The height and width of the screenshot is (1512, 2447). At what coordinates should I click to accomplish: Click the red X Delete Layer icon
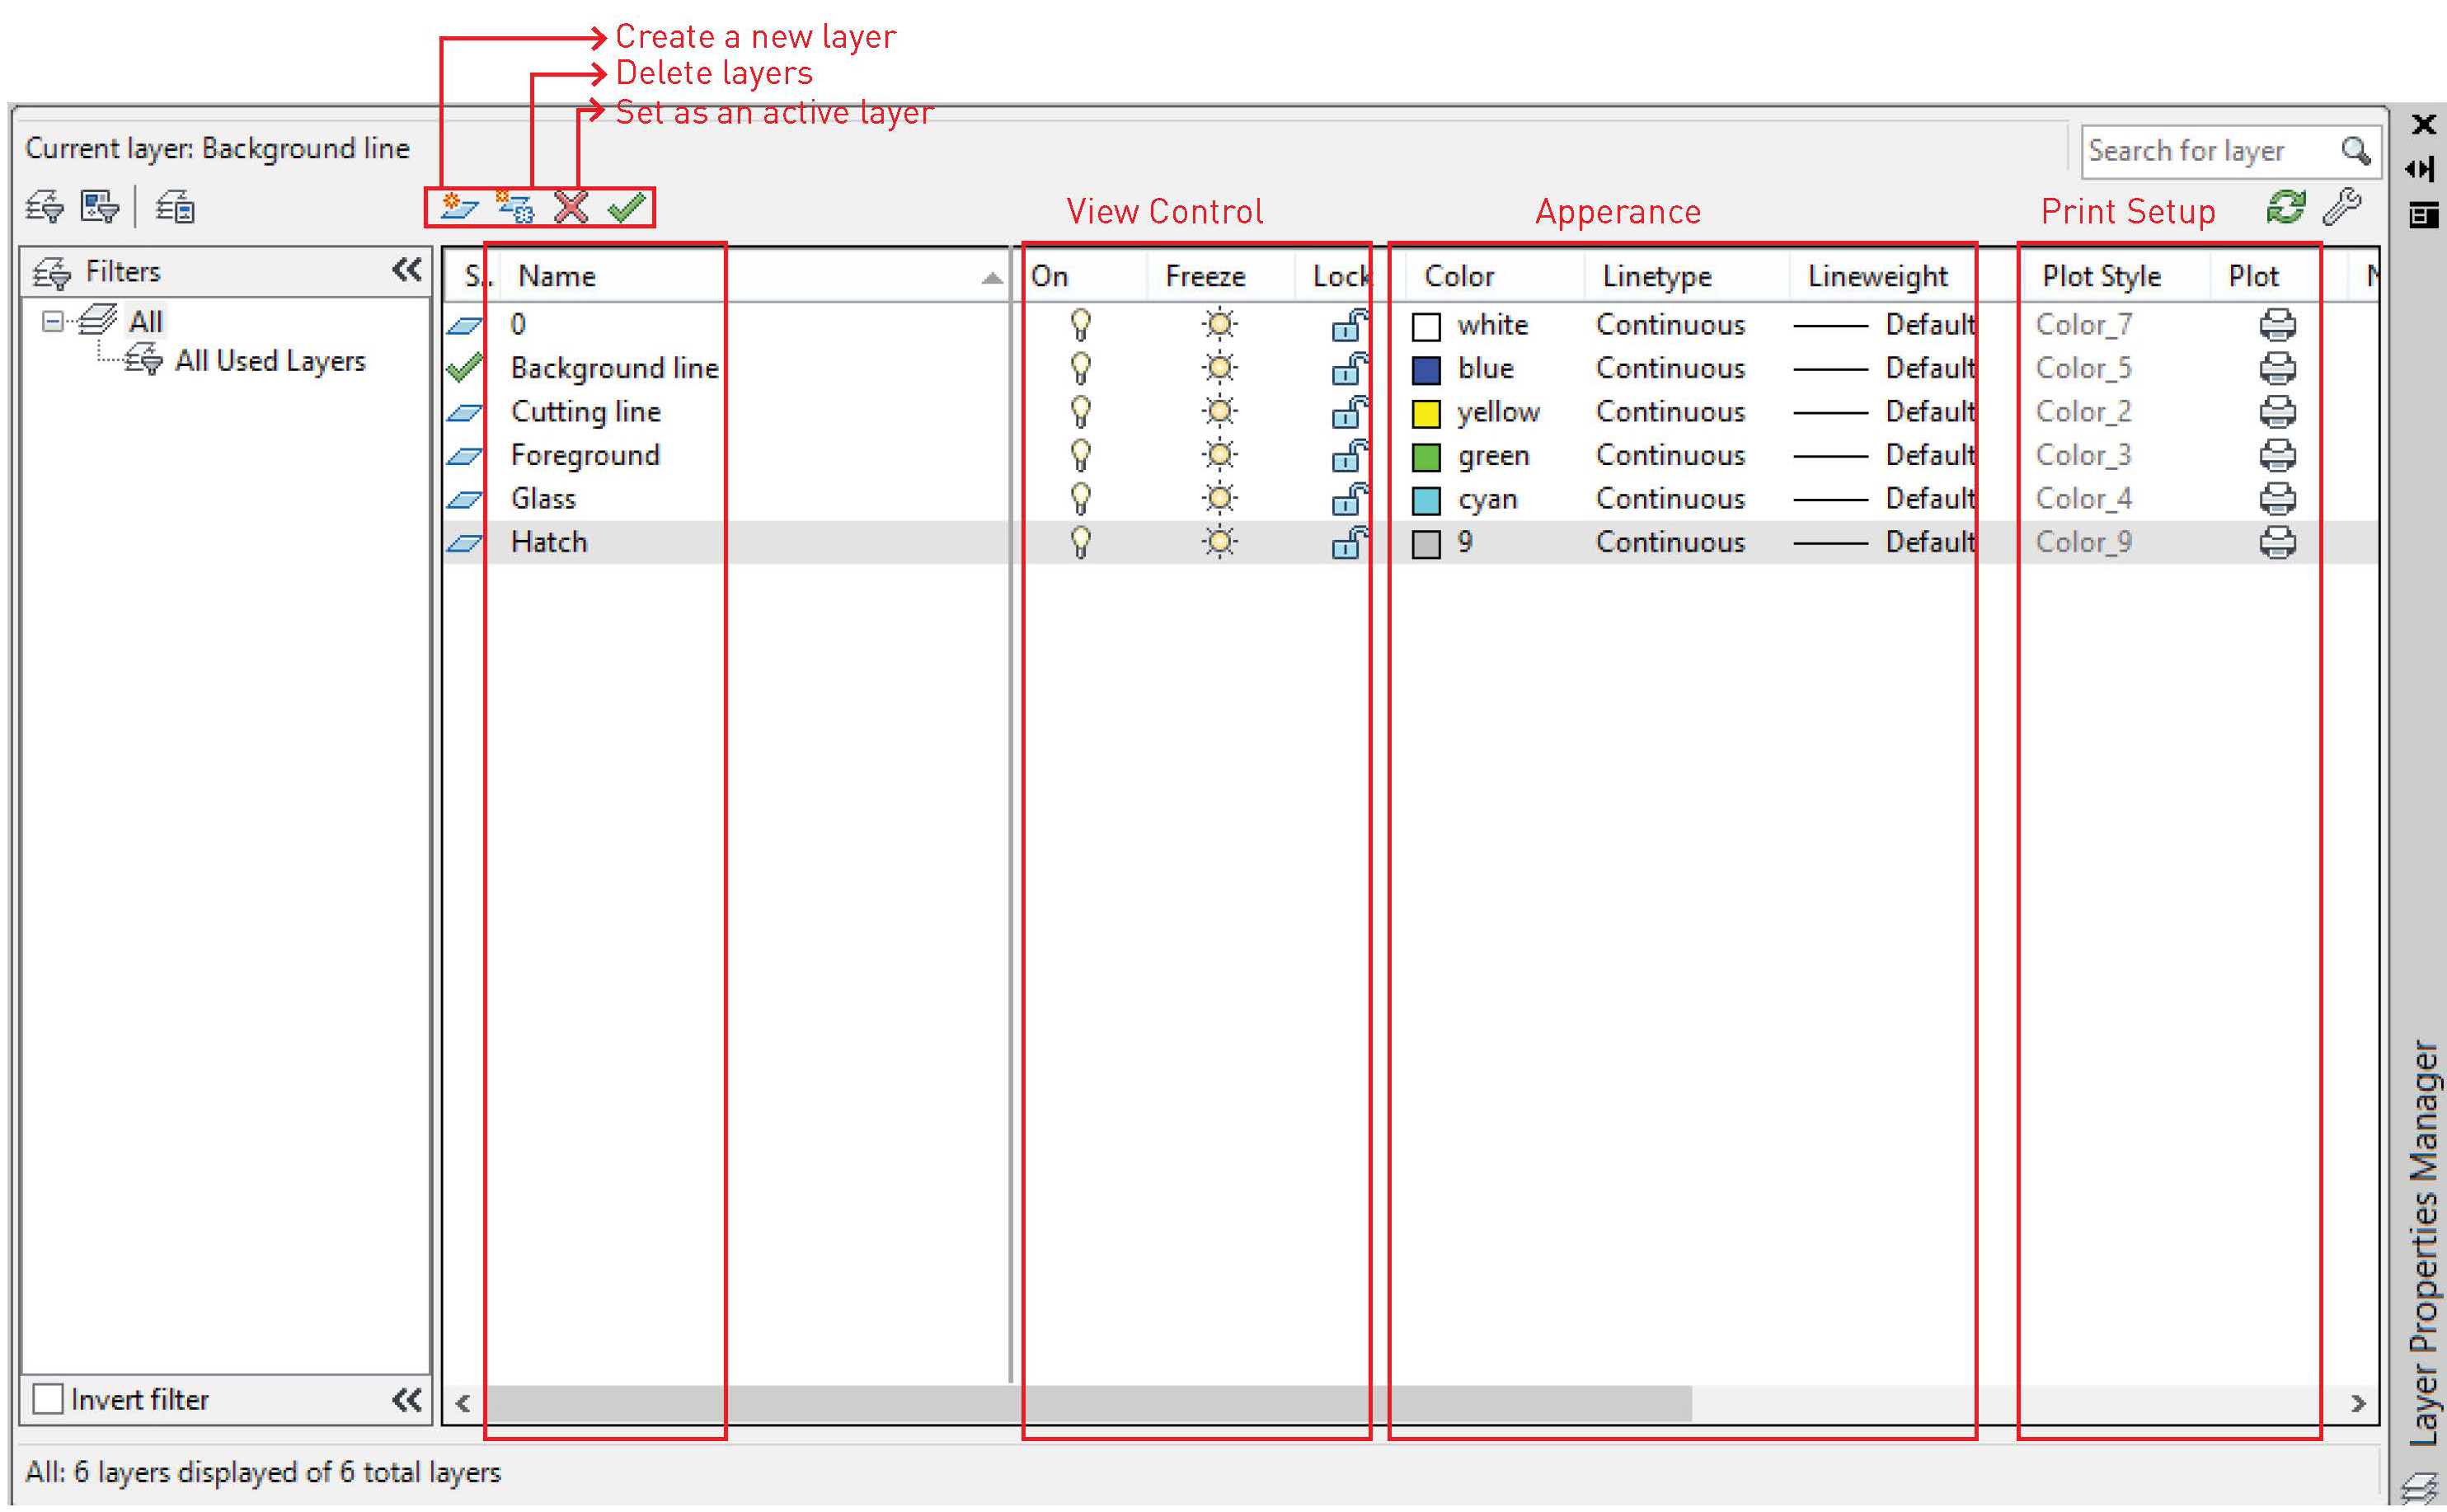[571, 207]
